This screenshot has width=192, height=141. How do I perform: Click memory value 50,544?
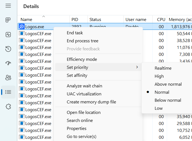point(183,34)
